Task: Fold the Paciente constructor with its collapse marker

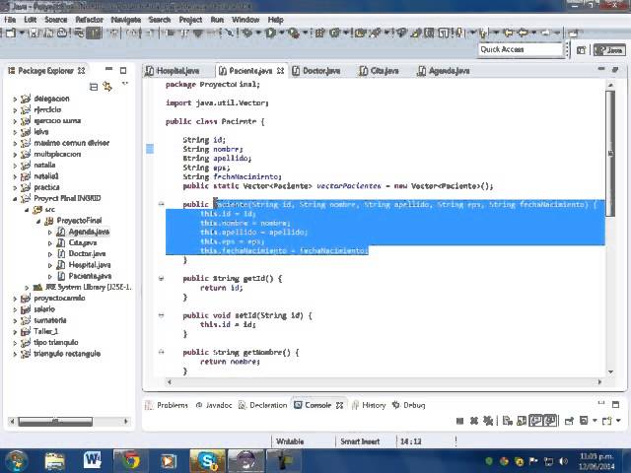Action: click(x=162, y=204)
